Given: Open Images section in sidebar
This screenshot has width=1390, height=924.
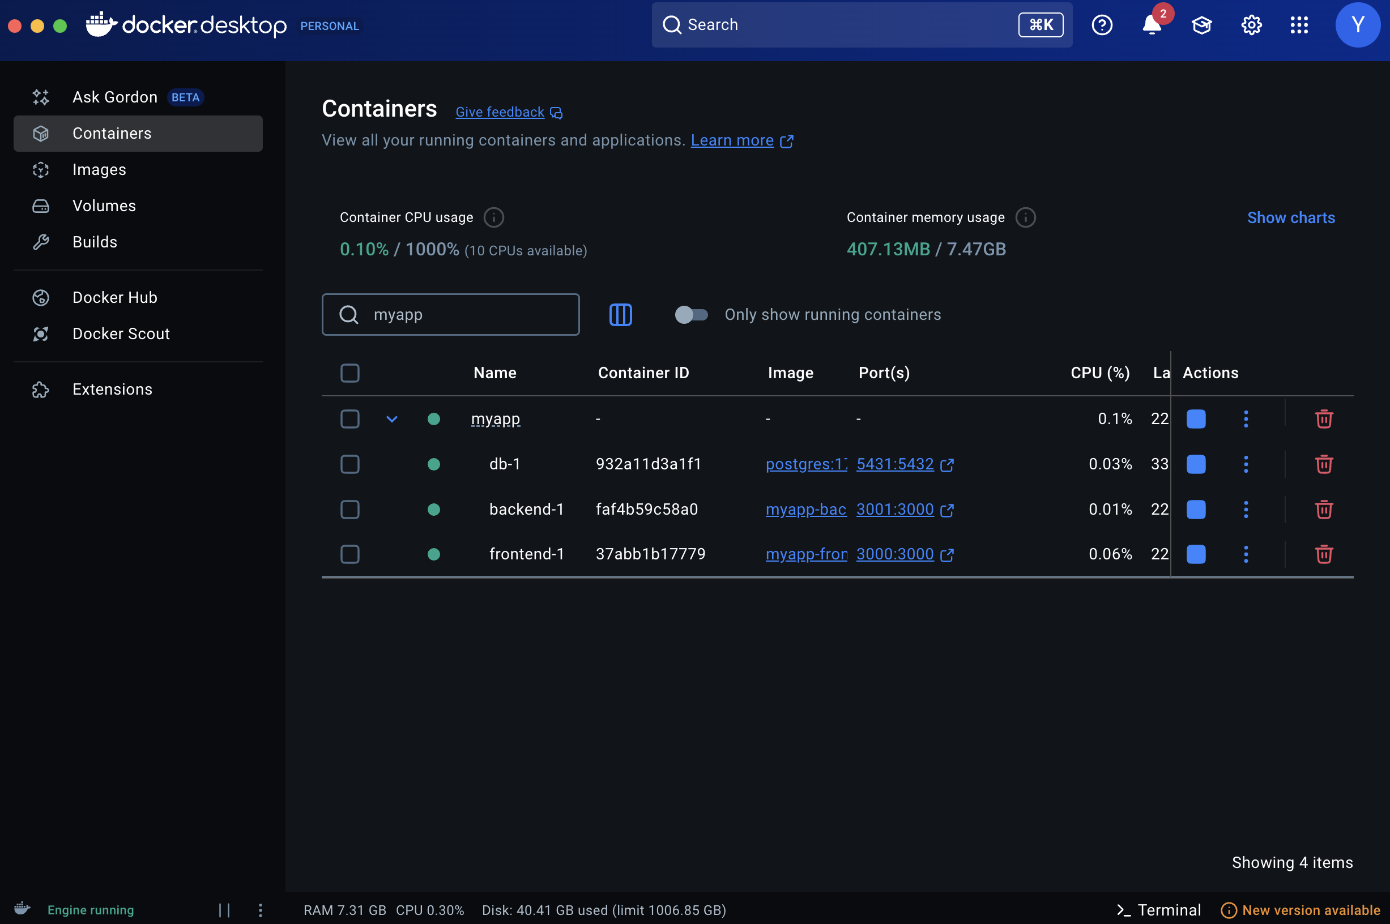Looking at the screenshot, I should tap(138, 170).
